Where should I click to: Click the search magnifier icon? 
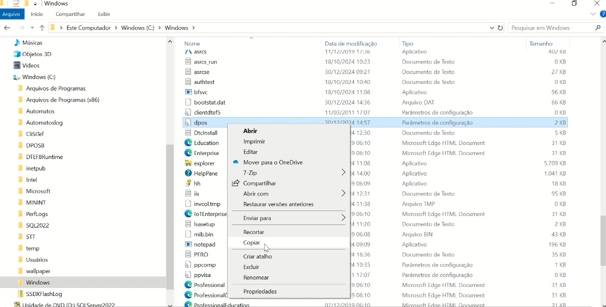click(x=598, y=28)
